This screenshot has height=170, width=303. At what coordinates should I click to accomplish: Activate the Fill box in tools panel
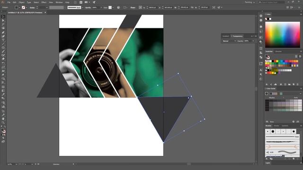click(x=2, y=130)
